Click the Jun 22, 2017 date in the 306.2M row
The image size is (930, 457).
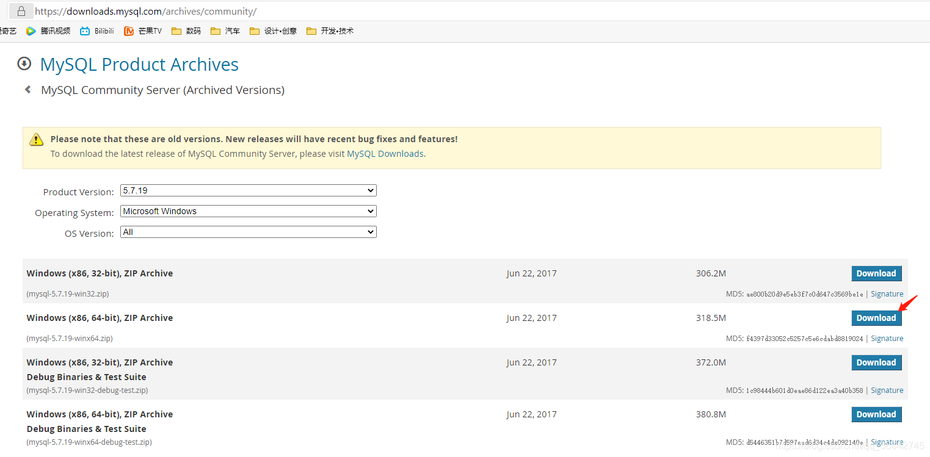pyautogui.click(x=531, y=273)
